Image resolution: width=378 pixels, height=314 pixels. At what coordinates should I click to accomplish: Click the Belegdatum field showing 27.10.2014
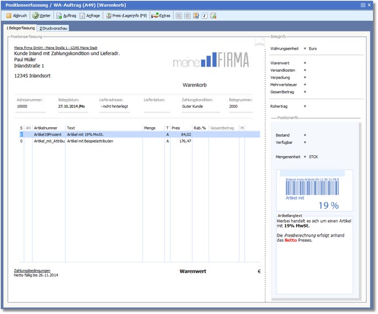click(72, 107)
